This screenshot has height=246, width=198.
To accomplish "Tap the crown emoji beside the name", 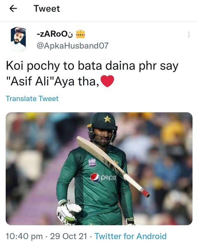I will (x=81, y=34).
